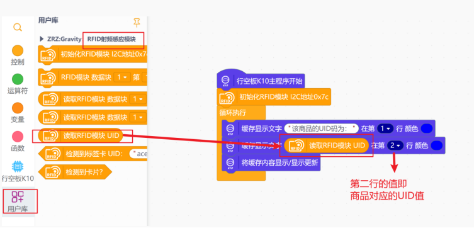Open the 变量 category
The width and height of the screenshot is (474, 228).
pyautogui.click(x=18, y=113)
